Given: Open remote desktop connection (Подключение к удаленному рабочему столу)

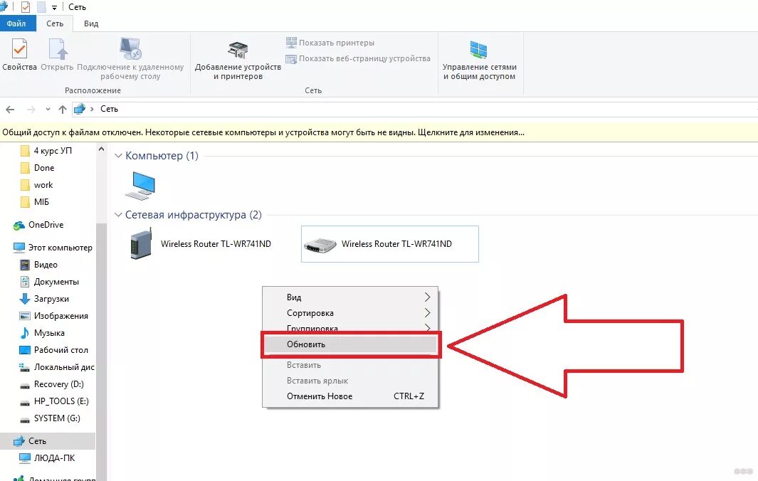Looking at the screenshot, I should pos(130,58).
